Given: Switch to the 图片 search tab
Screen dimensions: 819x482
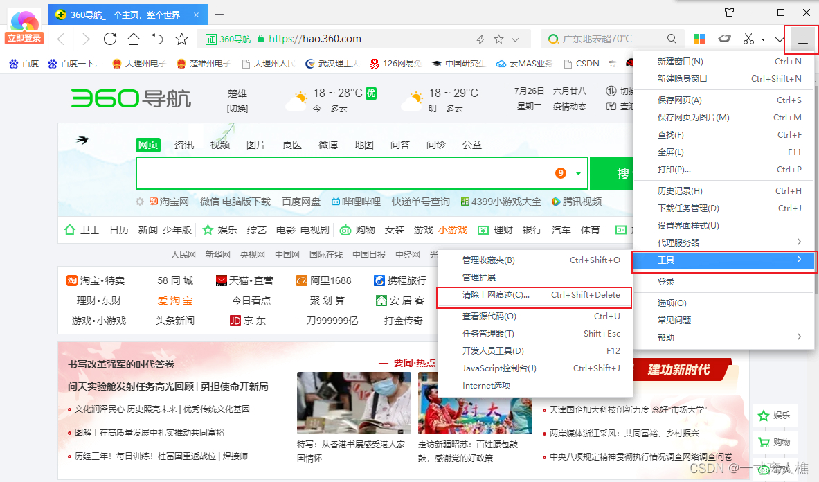Looking at the screenshot, I should 256,145.
